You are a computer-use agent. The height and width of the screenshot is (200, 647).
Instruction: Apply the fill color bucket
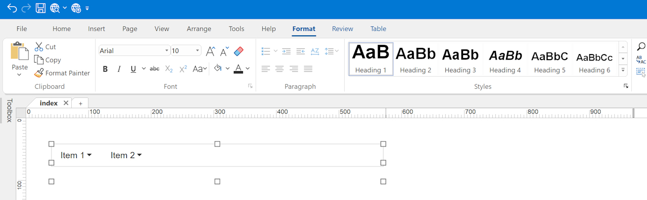[x=218, y=69]
